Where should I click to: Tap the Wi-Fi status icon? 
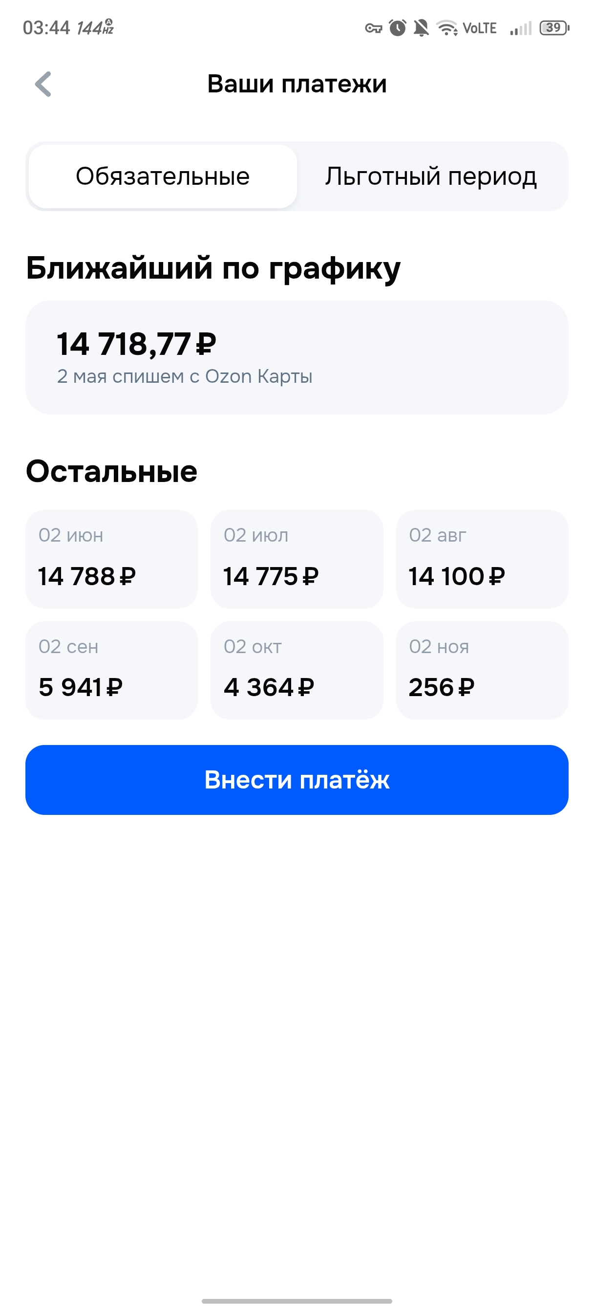[x=447, y=27]
